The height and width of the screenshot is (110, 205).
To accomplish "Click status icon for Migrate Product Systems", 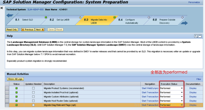I will [16, 88].
